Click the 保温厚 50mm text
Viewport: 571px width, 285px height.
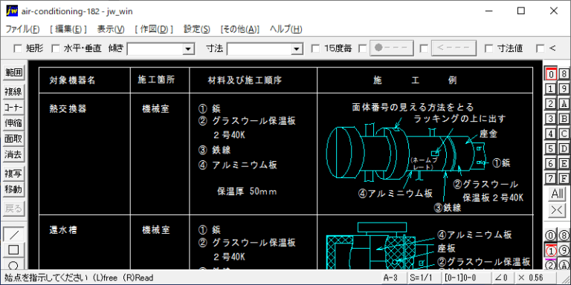click(247, 191)
